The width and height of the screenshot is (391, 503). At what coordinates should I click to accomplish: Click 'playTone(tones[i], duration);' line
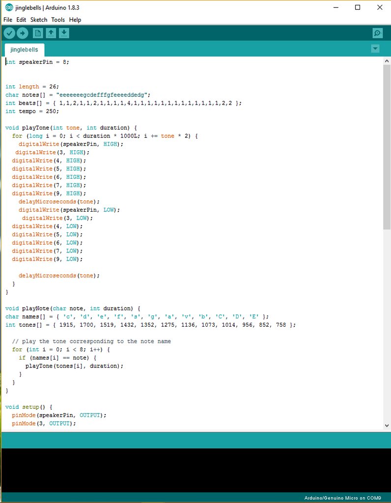pos(74,366)
